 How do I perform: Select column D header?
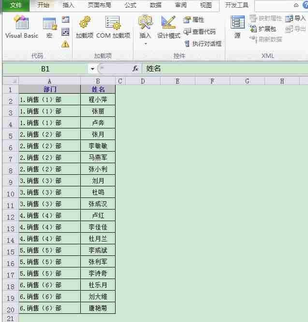click(143, 81)
